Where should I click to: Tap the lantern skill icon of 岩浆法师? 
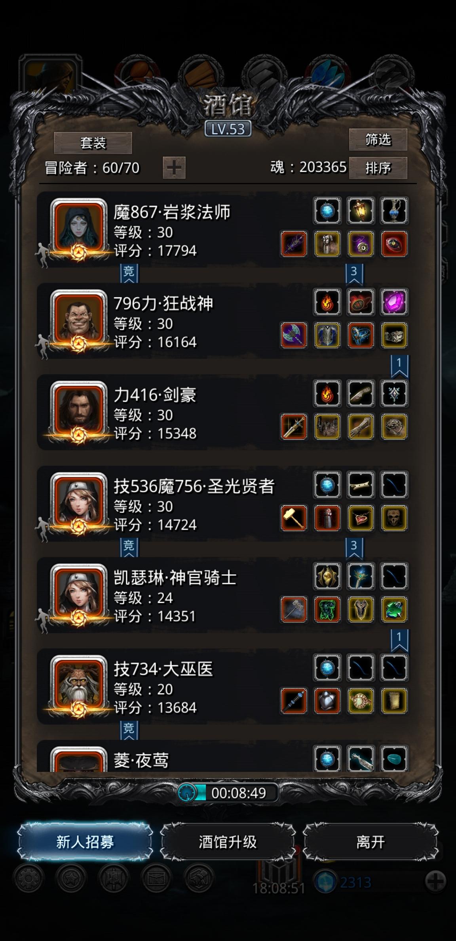click(x=361, y=211)
